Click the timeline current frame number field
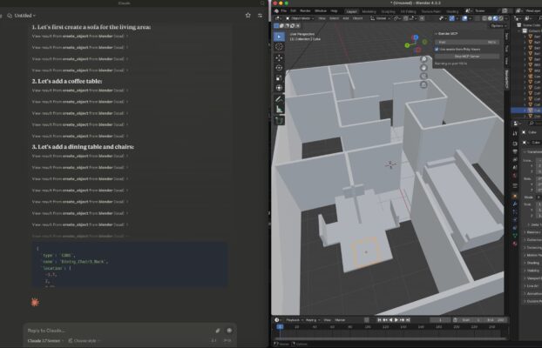Viewport: 542px width, 348px height. point(440,320)
